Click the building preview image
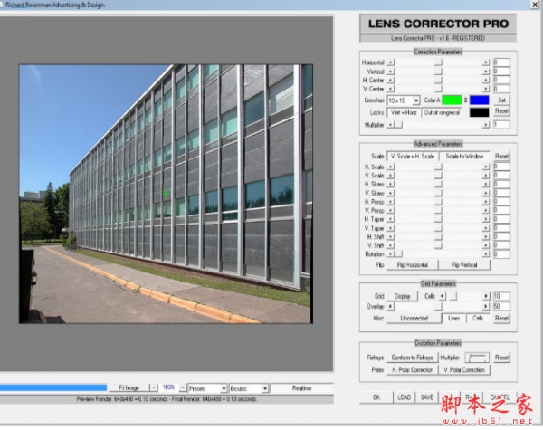Image resolution: width=543 pixels, height=430 pixels. [x=166, y=194]
